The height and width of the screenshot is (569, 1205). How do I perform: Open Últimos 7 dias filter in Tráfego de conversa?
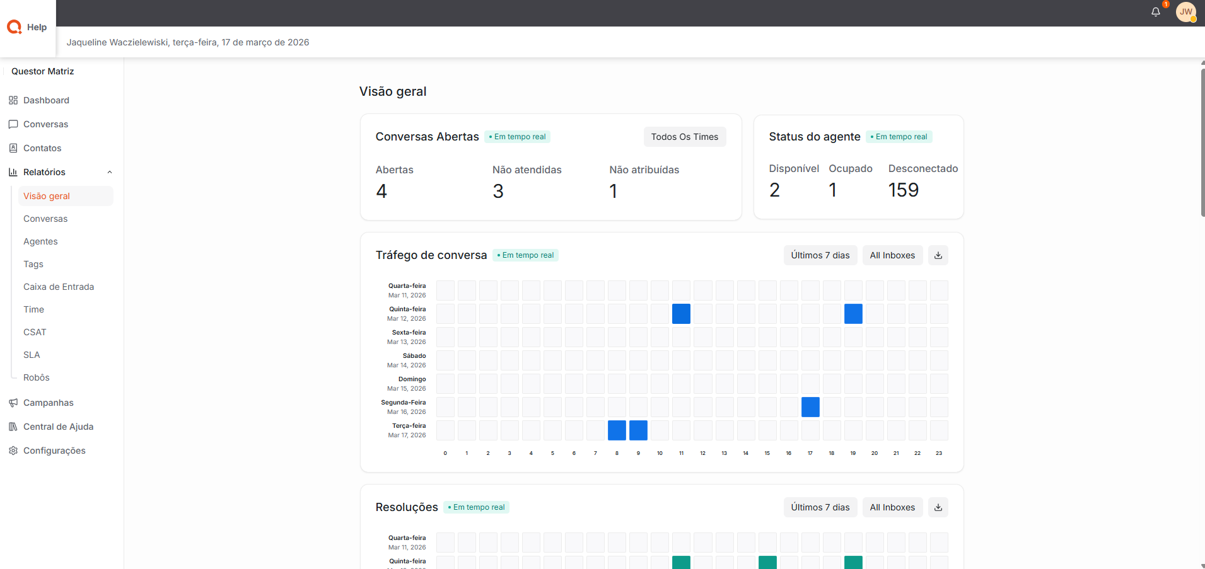820,255
